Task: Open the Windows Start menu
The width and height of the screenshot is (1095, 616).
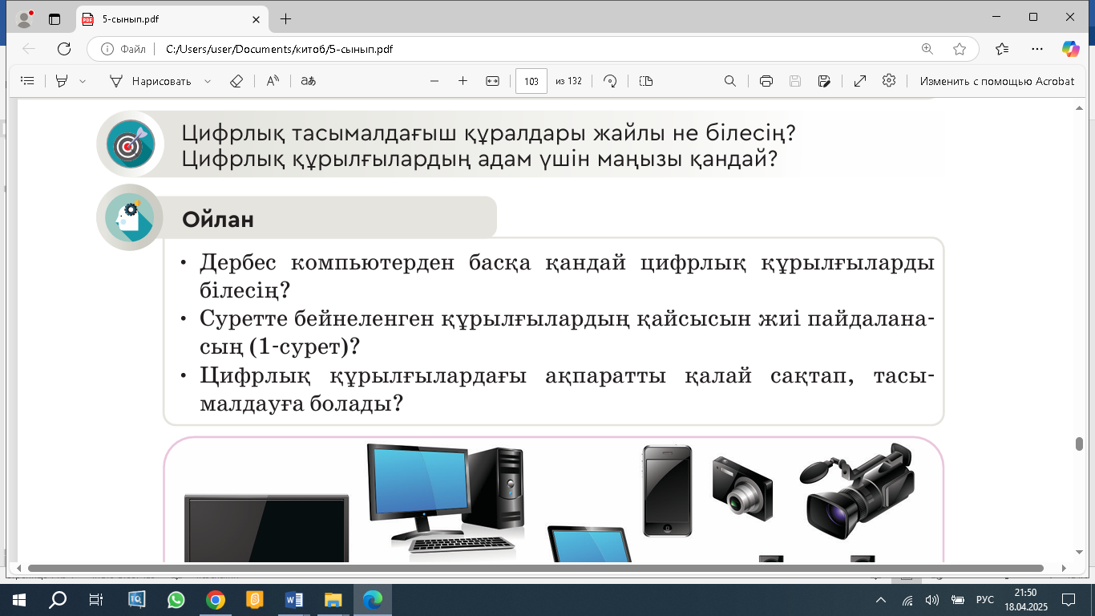Action: 18,599
